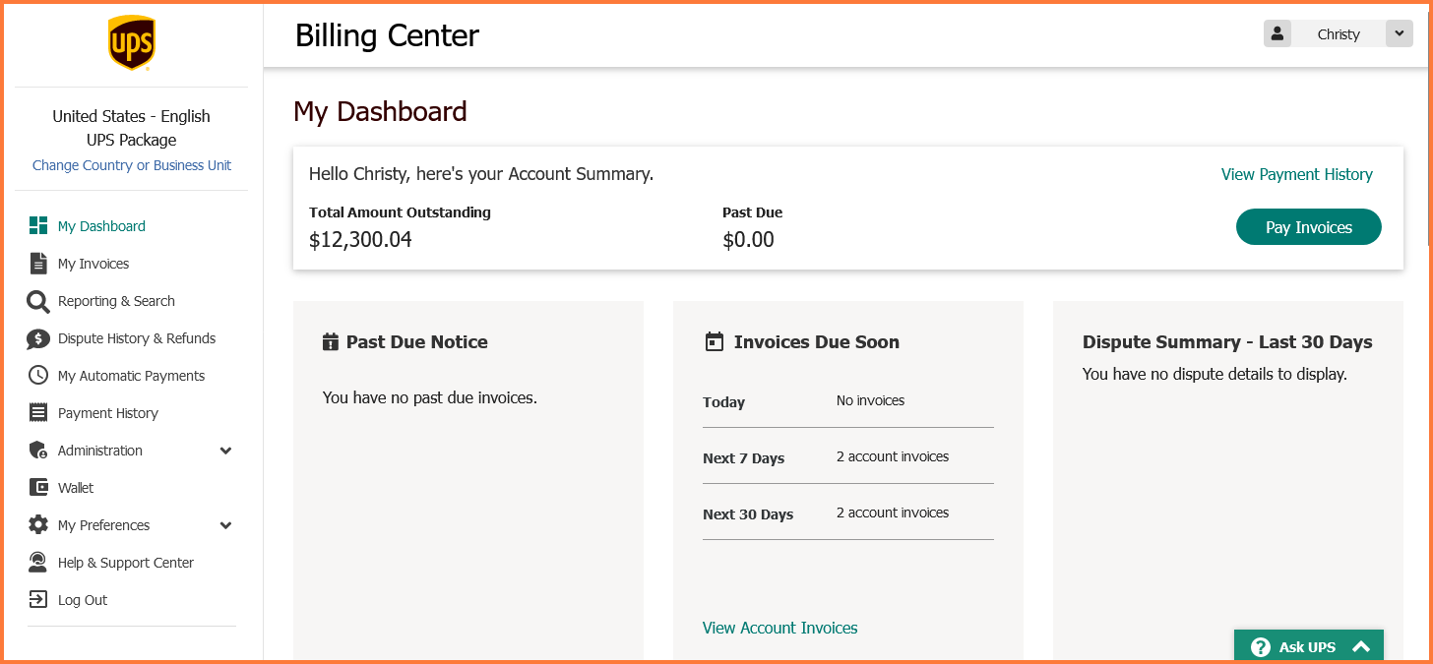Select Log Out in the sidebar

(83, 600)
